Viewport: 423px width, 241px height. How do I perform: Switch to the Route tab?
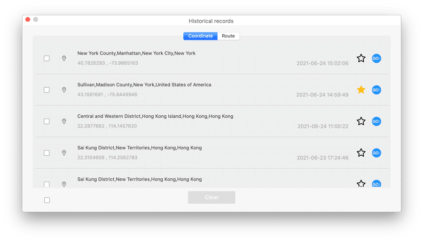[x=228, y=36]
